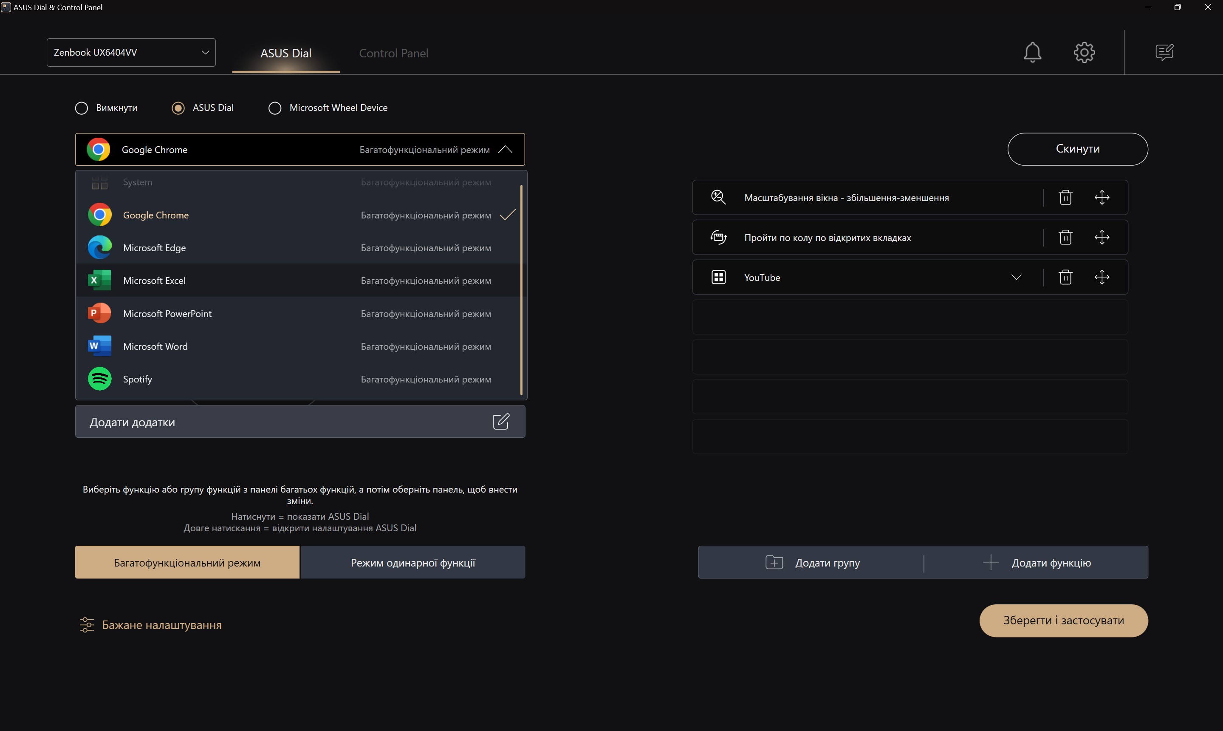Delete the tab cycling function
This screenshot has width=1223, height=731.
click(x=1065, y=238)
